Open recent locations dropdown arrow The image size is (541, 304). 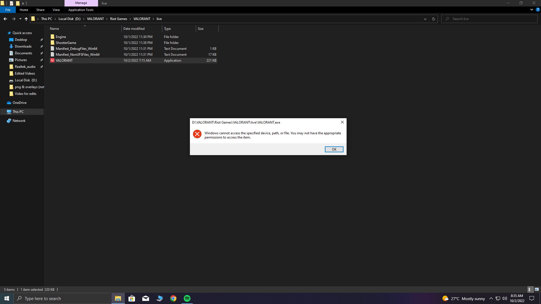(20, 19)
